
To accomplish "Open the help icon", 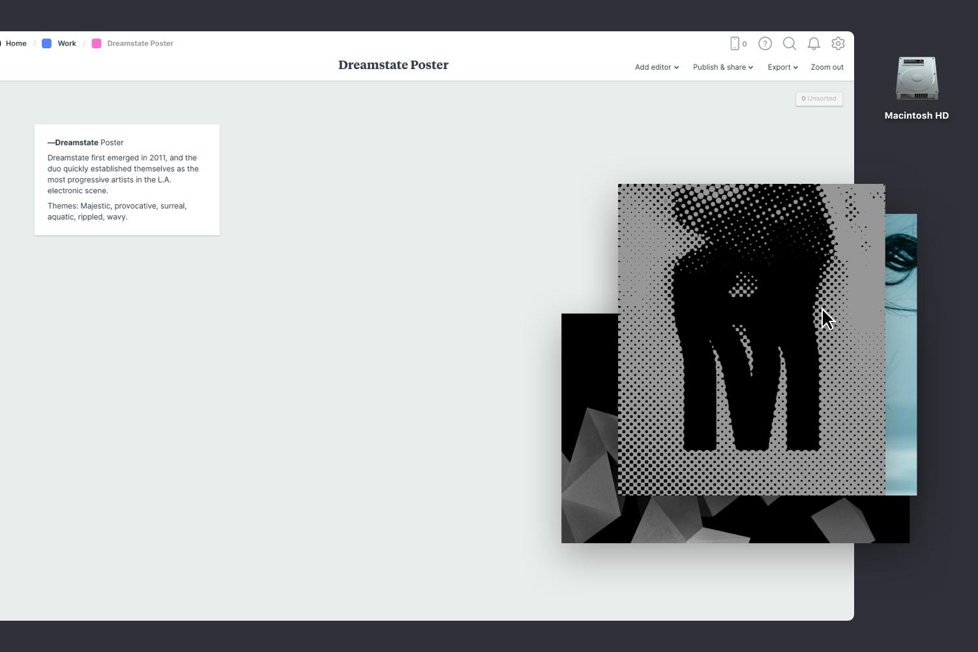I will point(765,43).
